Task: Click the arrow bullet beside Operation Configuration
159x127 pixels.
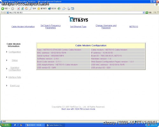Action: [x=7, y=69]
